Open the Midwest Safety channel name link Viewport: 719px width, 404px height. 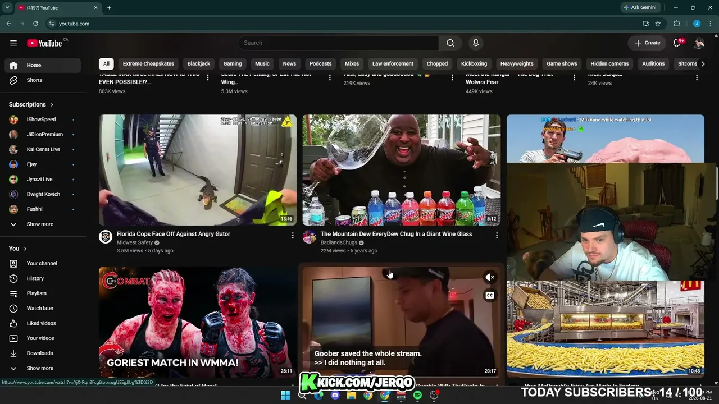click(x=135, y=242)
